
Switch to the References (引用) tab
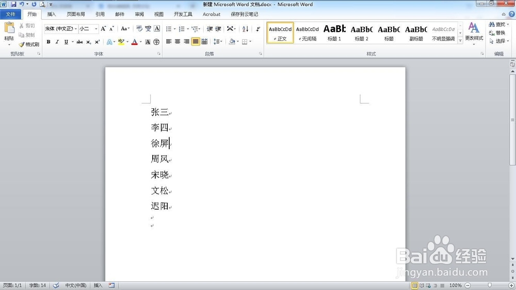100,14
